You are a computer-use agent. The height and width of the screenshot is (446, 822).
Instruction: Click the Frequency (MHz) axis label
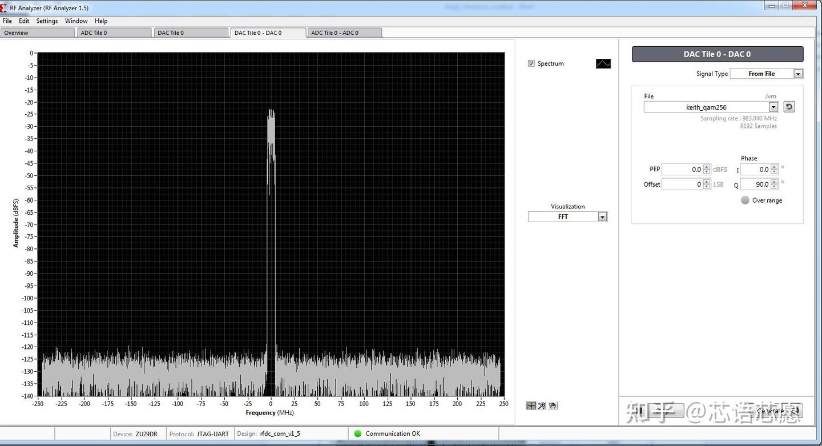coord(269,413)
